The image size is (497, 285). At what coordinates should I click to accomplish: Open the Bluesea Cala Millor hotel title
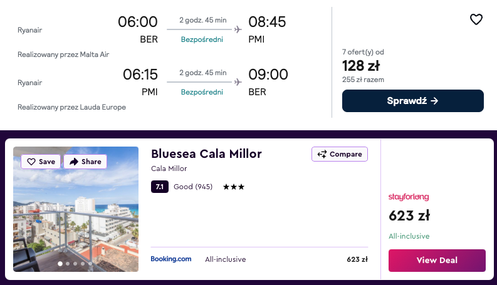tap(206, 154)
